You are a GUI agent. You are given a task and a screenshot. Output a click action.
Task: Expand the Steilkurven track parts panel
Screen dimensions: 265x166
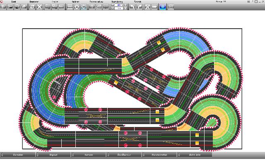(x=124, y=155)
